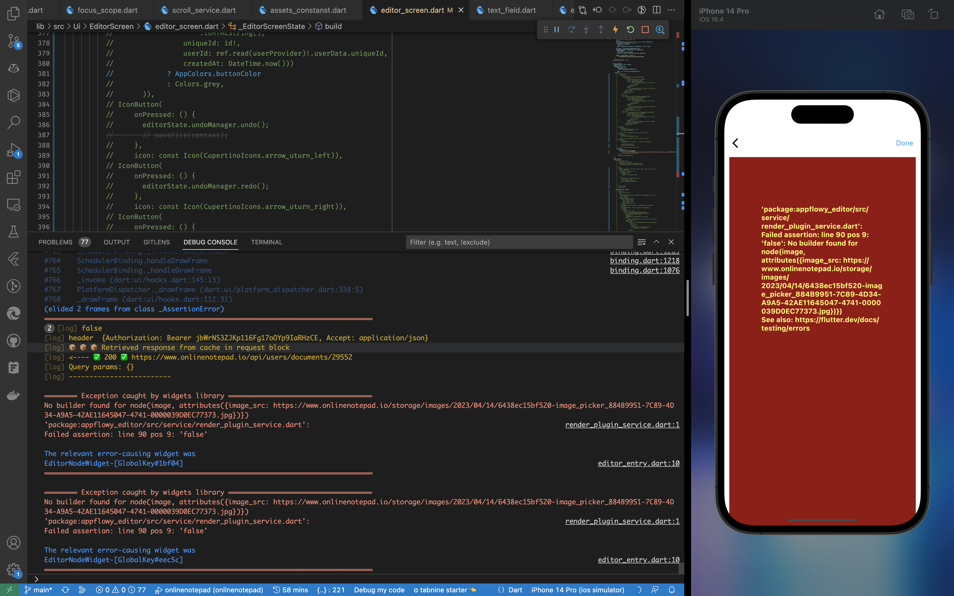Expand the grouped '2' log false entry
This screenshot has width=954, height=596.
(49, 328)
